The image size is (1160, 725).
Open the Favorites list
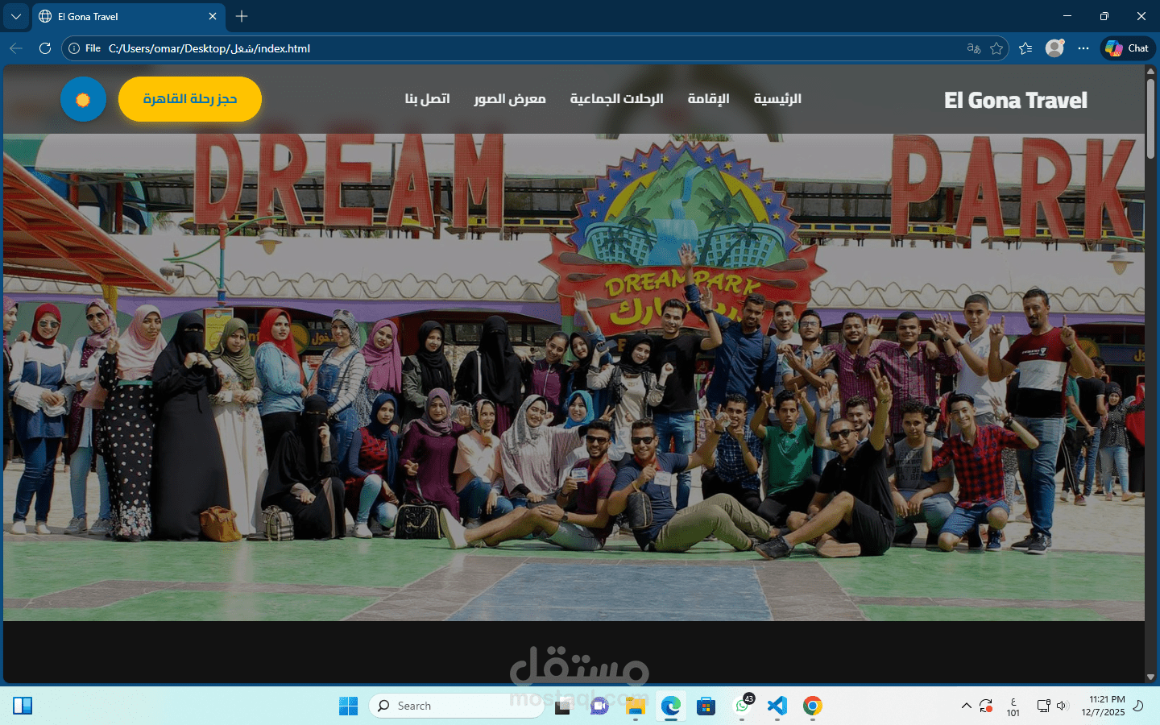(x=1025, y=48)
